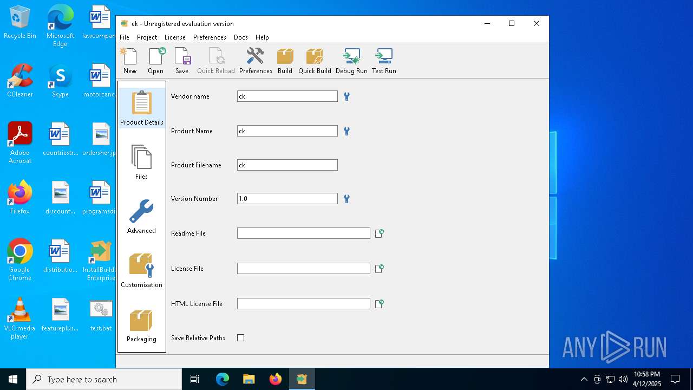
Task: Click the Version Number input field
Action: click(x=287, y=199)
